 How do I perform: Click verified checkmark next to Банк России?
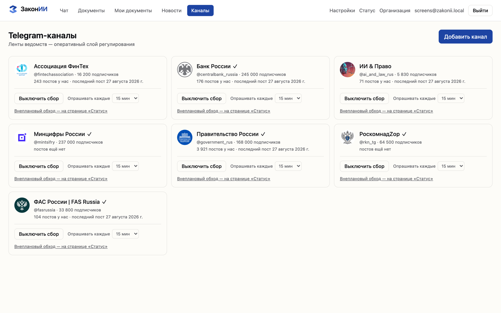[235, 66]
